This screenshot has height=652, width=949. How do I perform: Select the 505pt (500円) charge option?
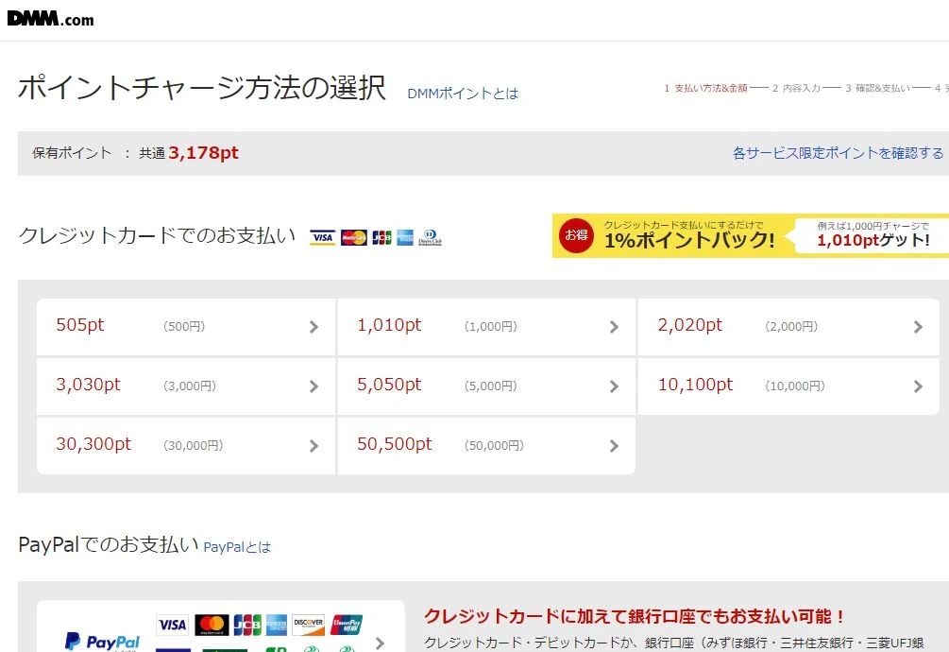(186, 326)
